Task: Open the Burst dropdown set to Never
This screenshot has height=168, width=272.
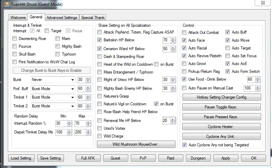Action: coord(53,80)
